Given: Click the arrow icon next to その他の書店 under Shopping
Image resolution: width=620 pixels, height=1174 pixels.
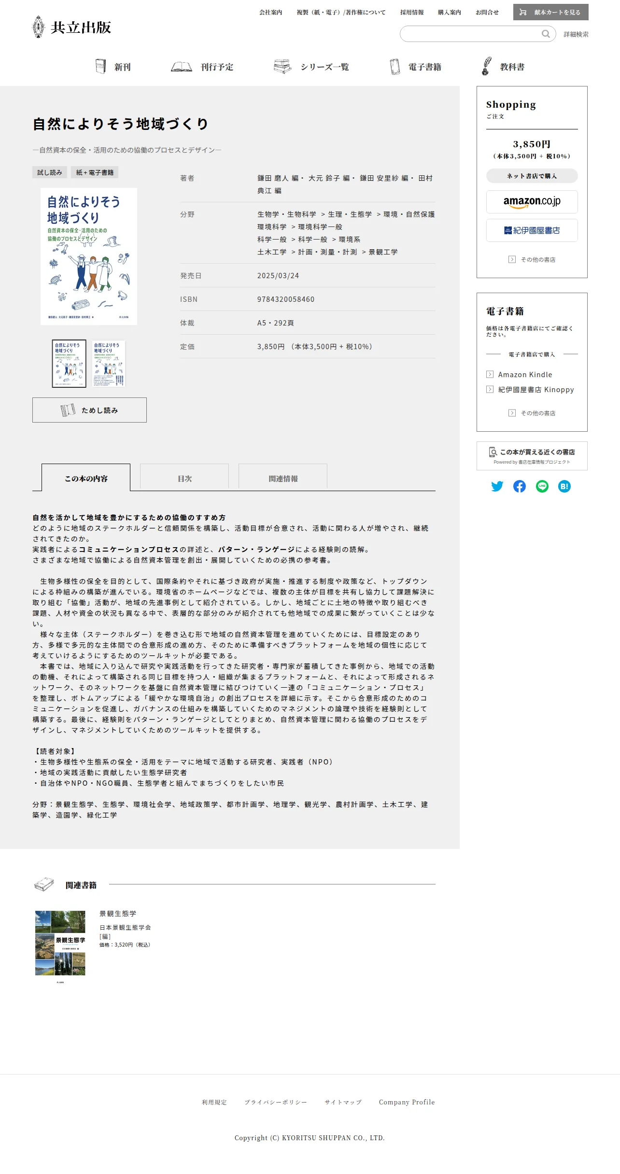Looking at the screenshot, I should (512, 259).
